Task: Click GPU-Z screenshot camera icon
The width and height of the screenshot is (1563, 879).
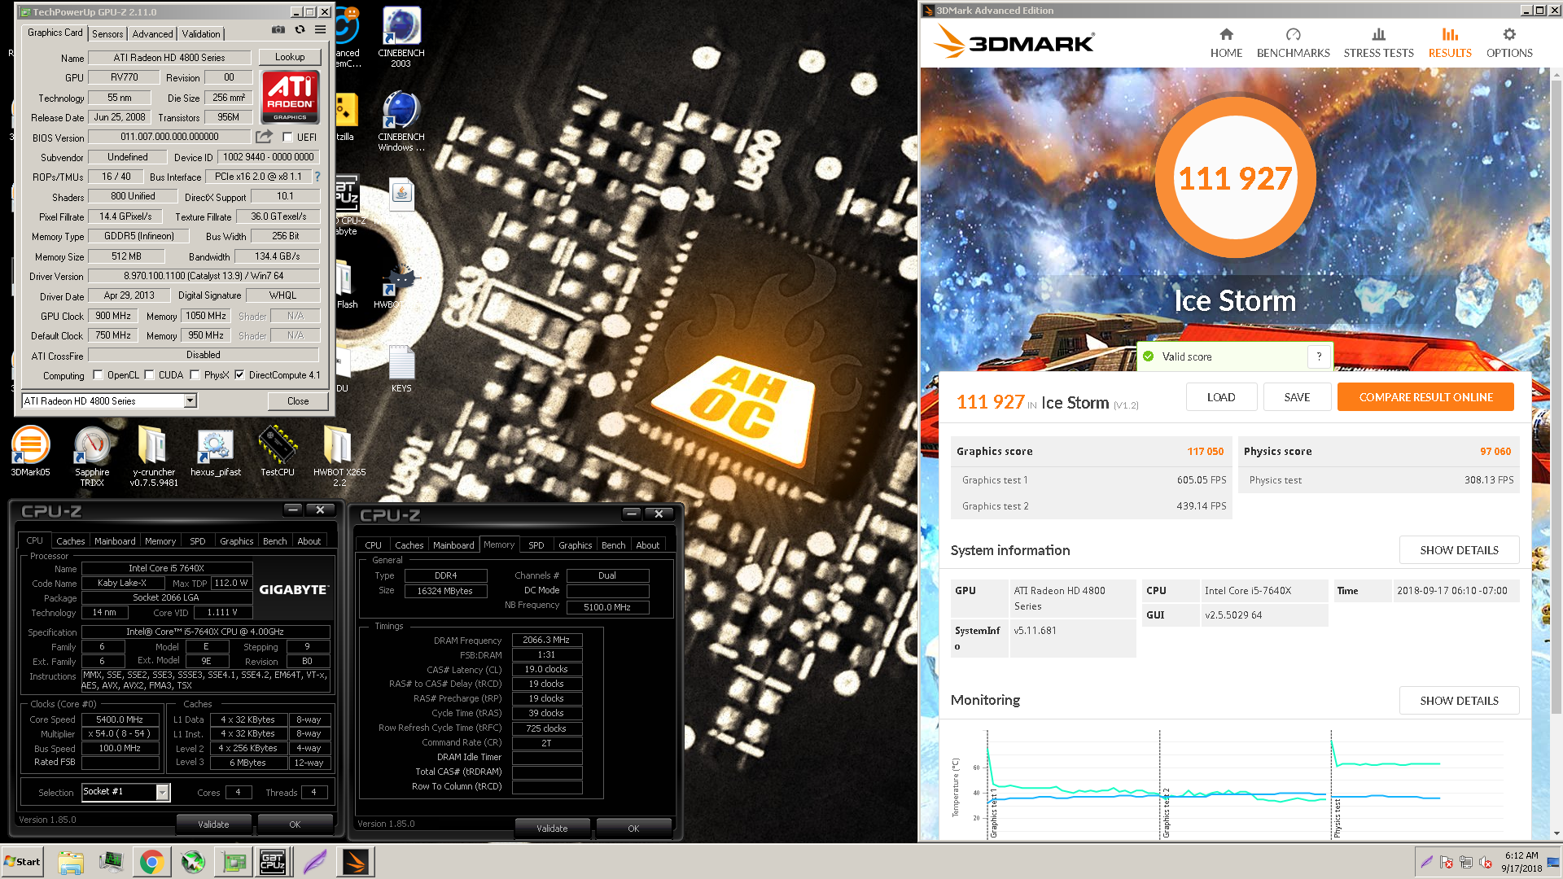Action: click(x=278, y=30)
